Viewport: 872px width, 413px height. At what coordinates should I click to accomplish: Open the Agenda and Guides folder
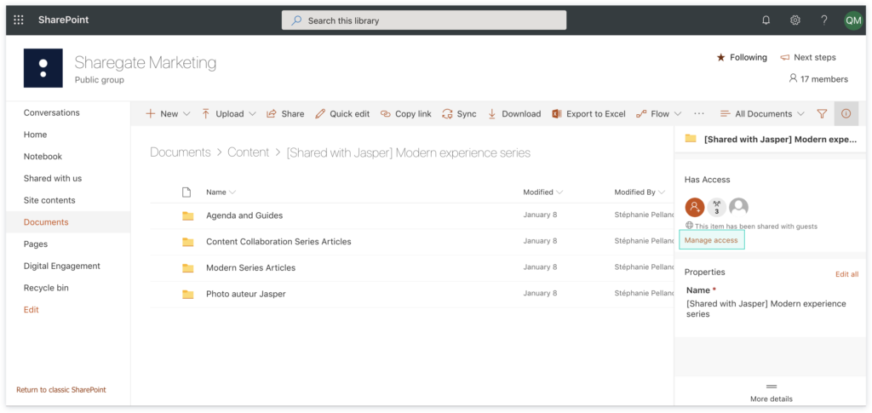(244, 215)
